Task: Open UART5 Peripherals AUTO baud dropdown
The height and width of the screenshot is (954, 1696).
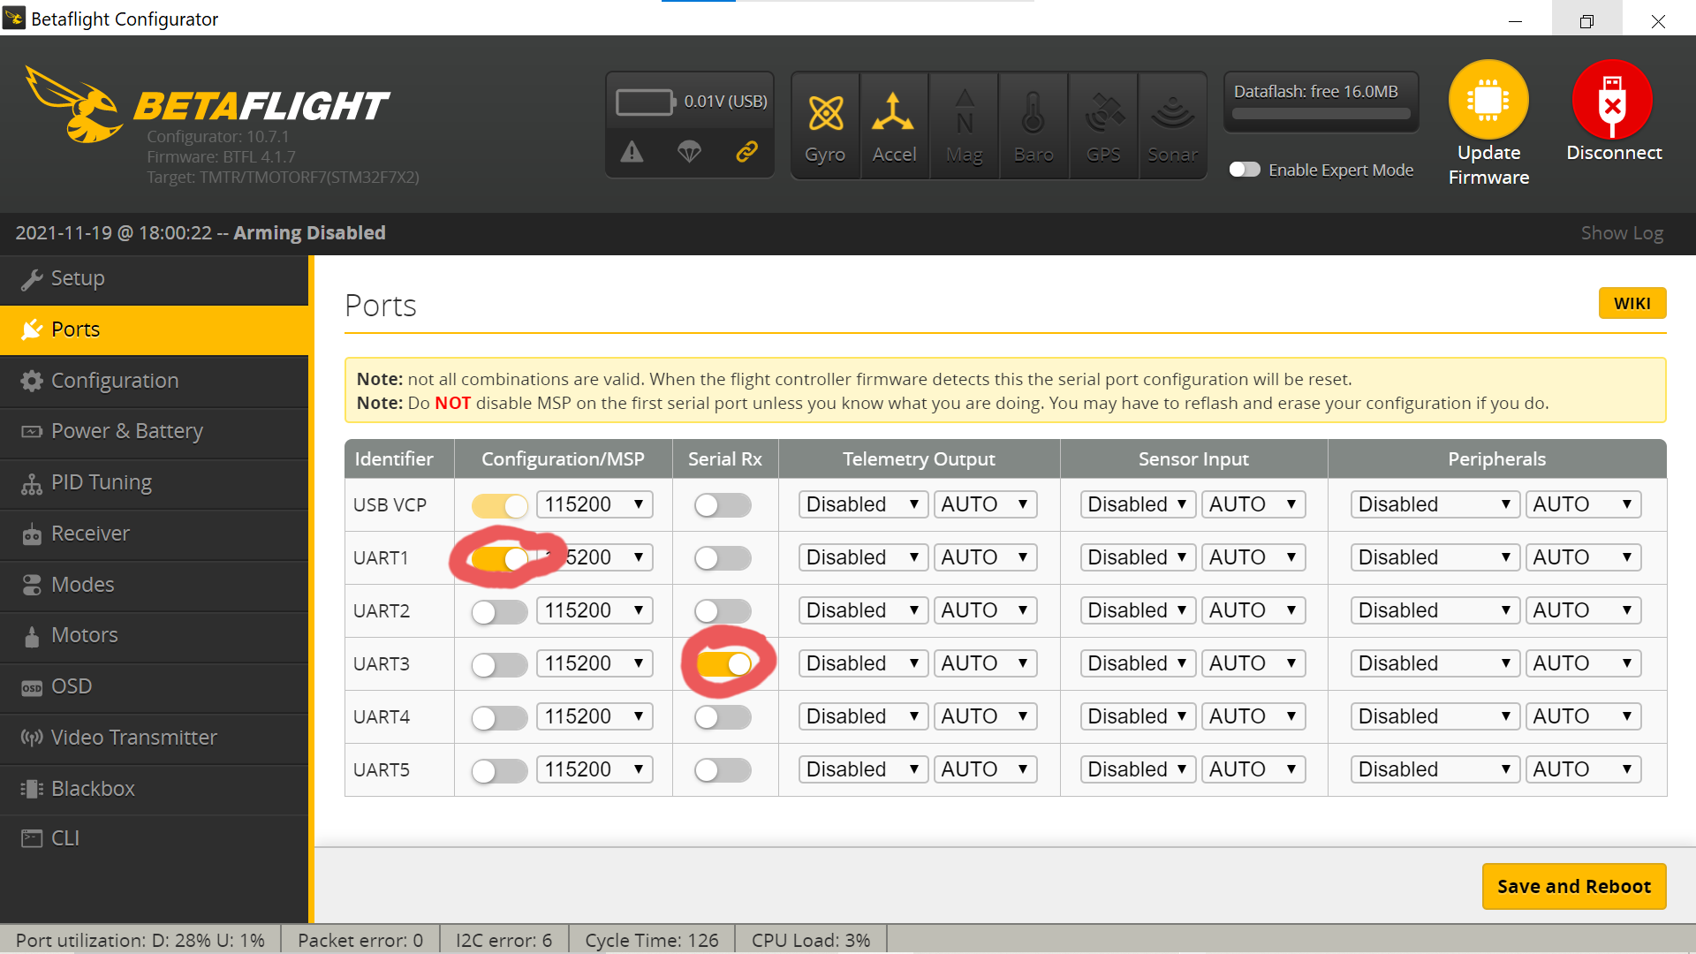Action: pos(1583,769)
